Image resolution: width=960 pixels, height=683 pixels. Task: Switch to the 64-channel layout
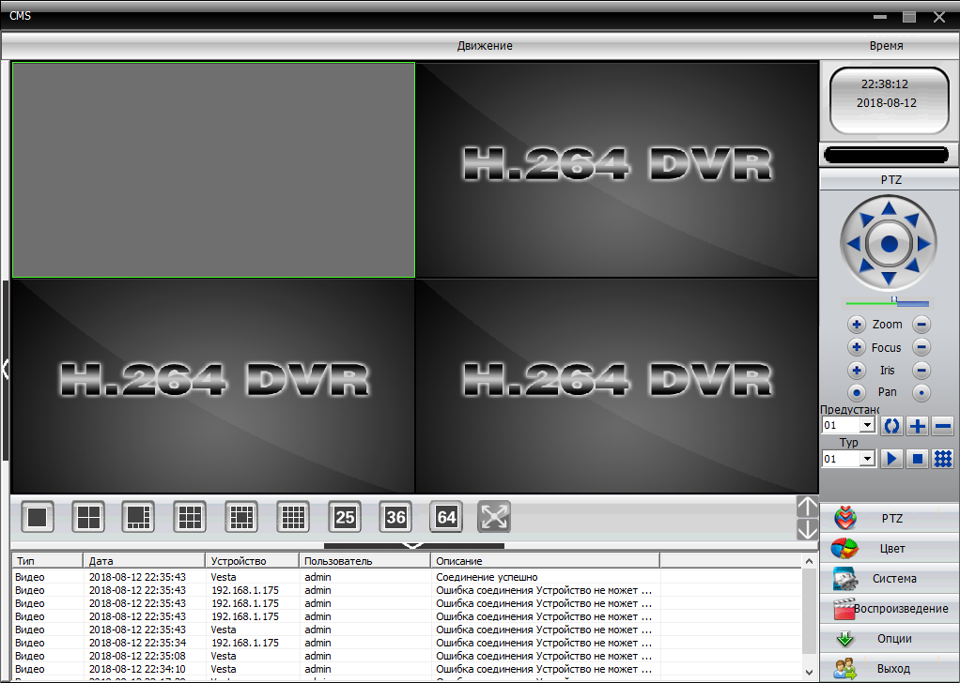pyautogui.click(x=446, y=516)
